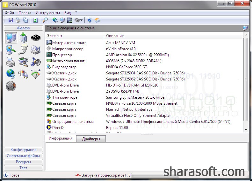Select the Mainboard download-arrow sidebar icon

23,38
